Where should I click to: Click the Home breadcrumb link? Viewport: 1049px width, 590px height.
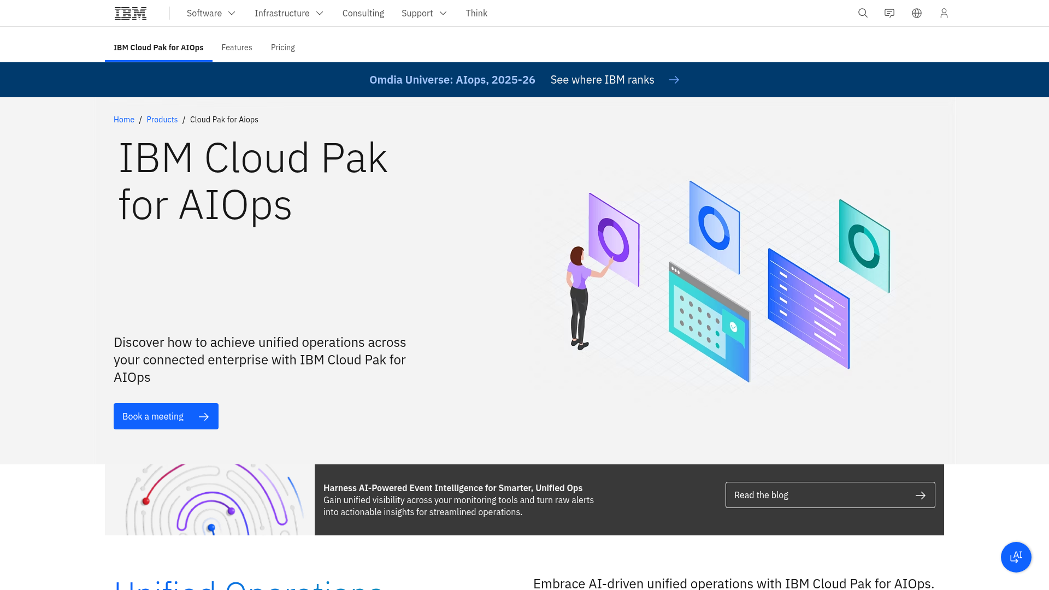pos(124,120)
